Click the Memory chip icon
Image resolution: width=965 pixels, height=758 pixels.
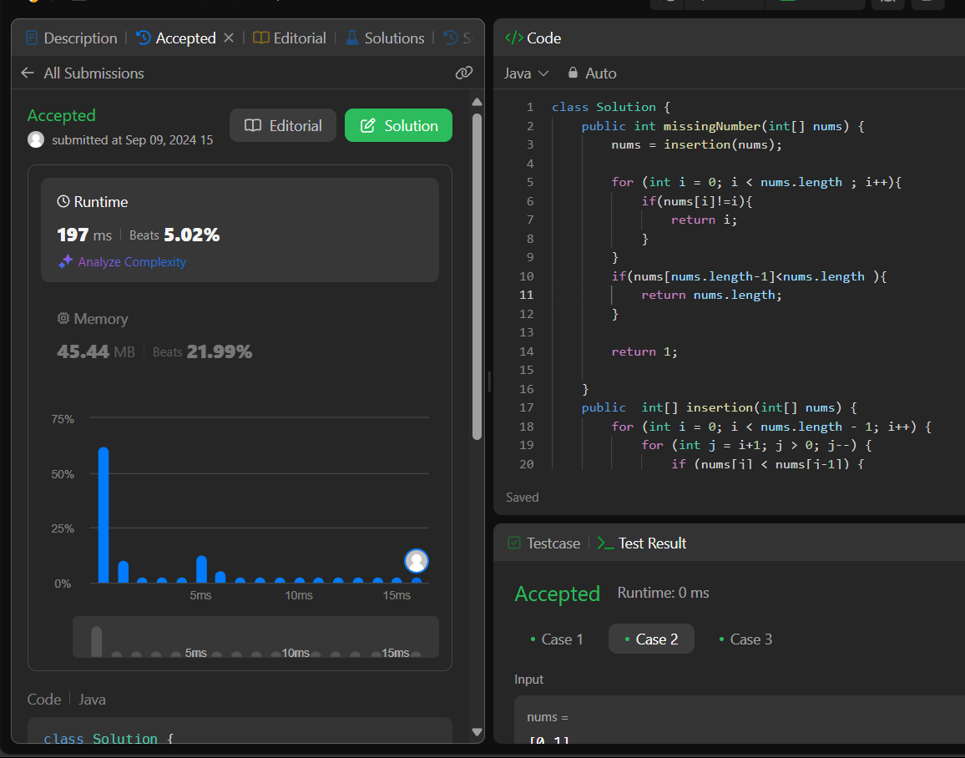tap(63, 319)
